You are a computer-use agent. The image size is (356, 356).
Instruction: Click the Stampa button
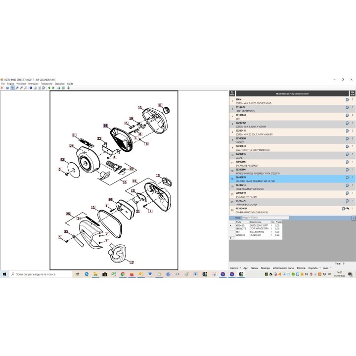point(265,268)
